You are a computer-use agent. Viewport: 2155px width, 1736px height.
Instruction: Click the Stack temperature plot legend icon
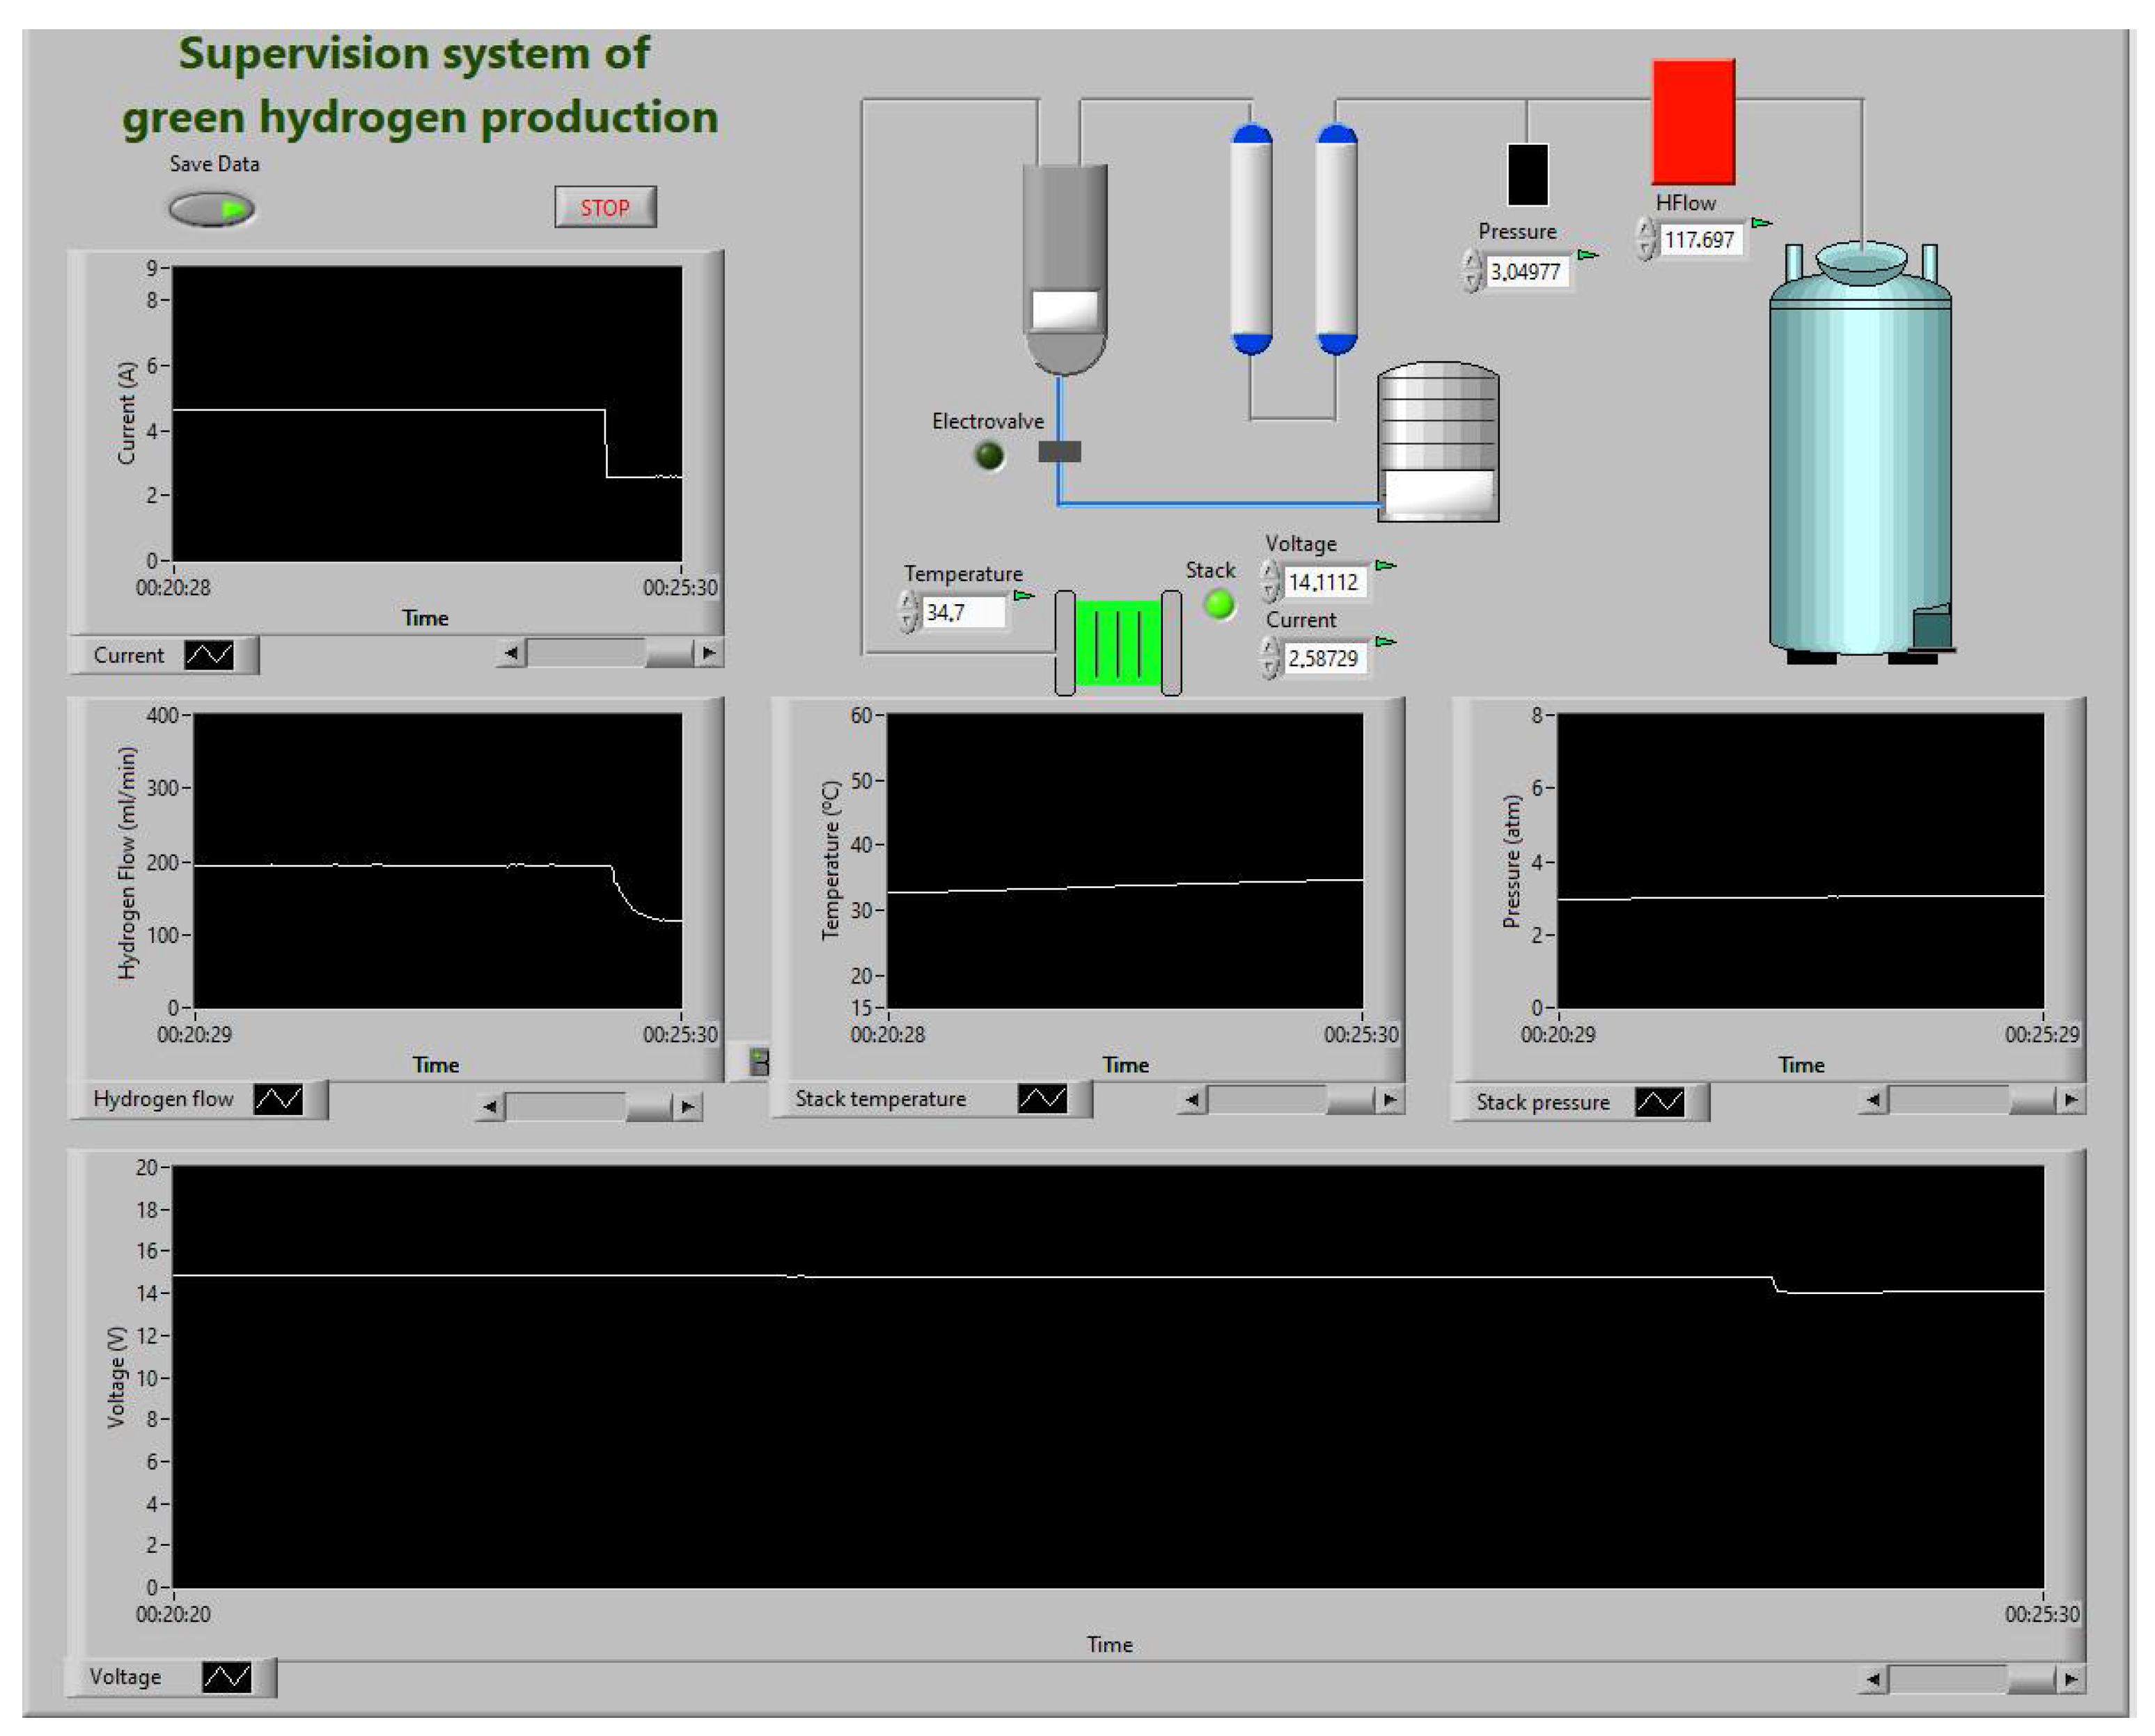tap(1042, 1099)
